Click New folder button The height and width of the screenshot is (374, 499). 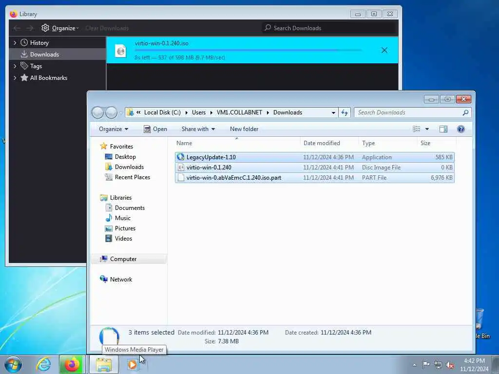[244, 129]
